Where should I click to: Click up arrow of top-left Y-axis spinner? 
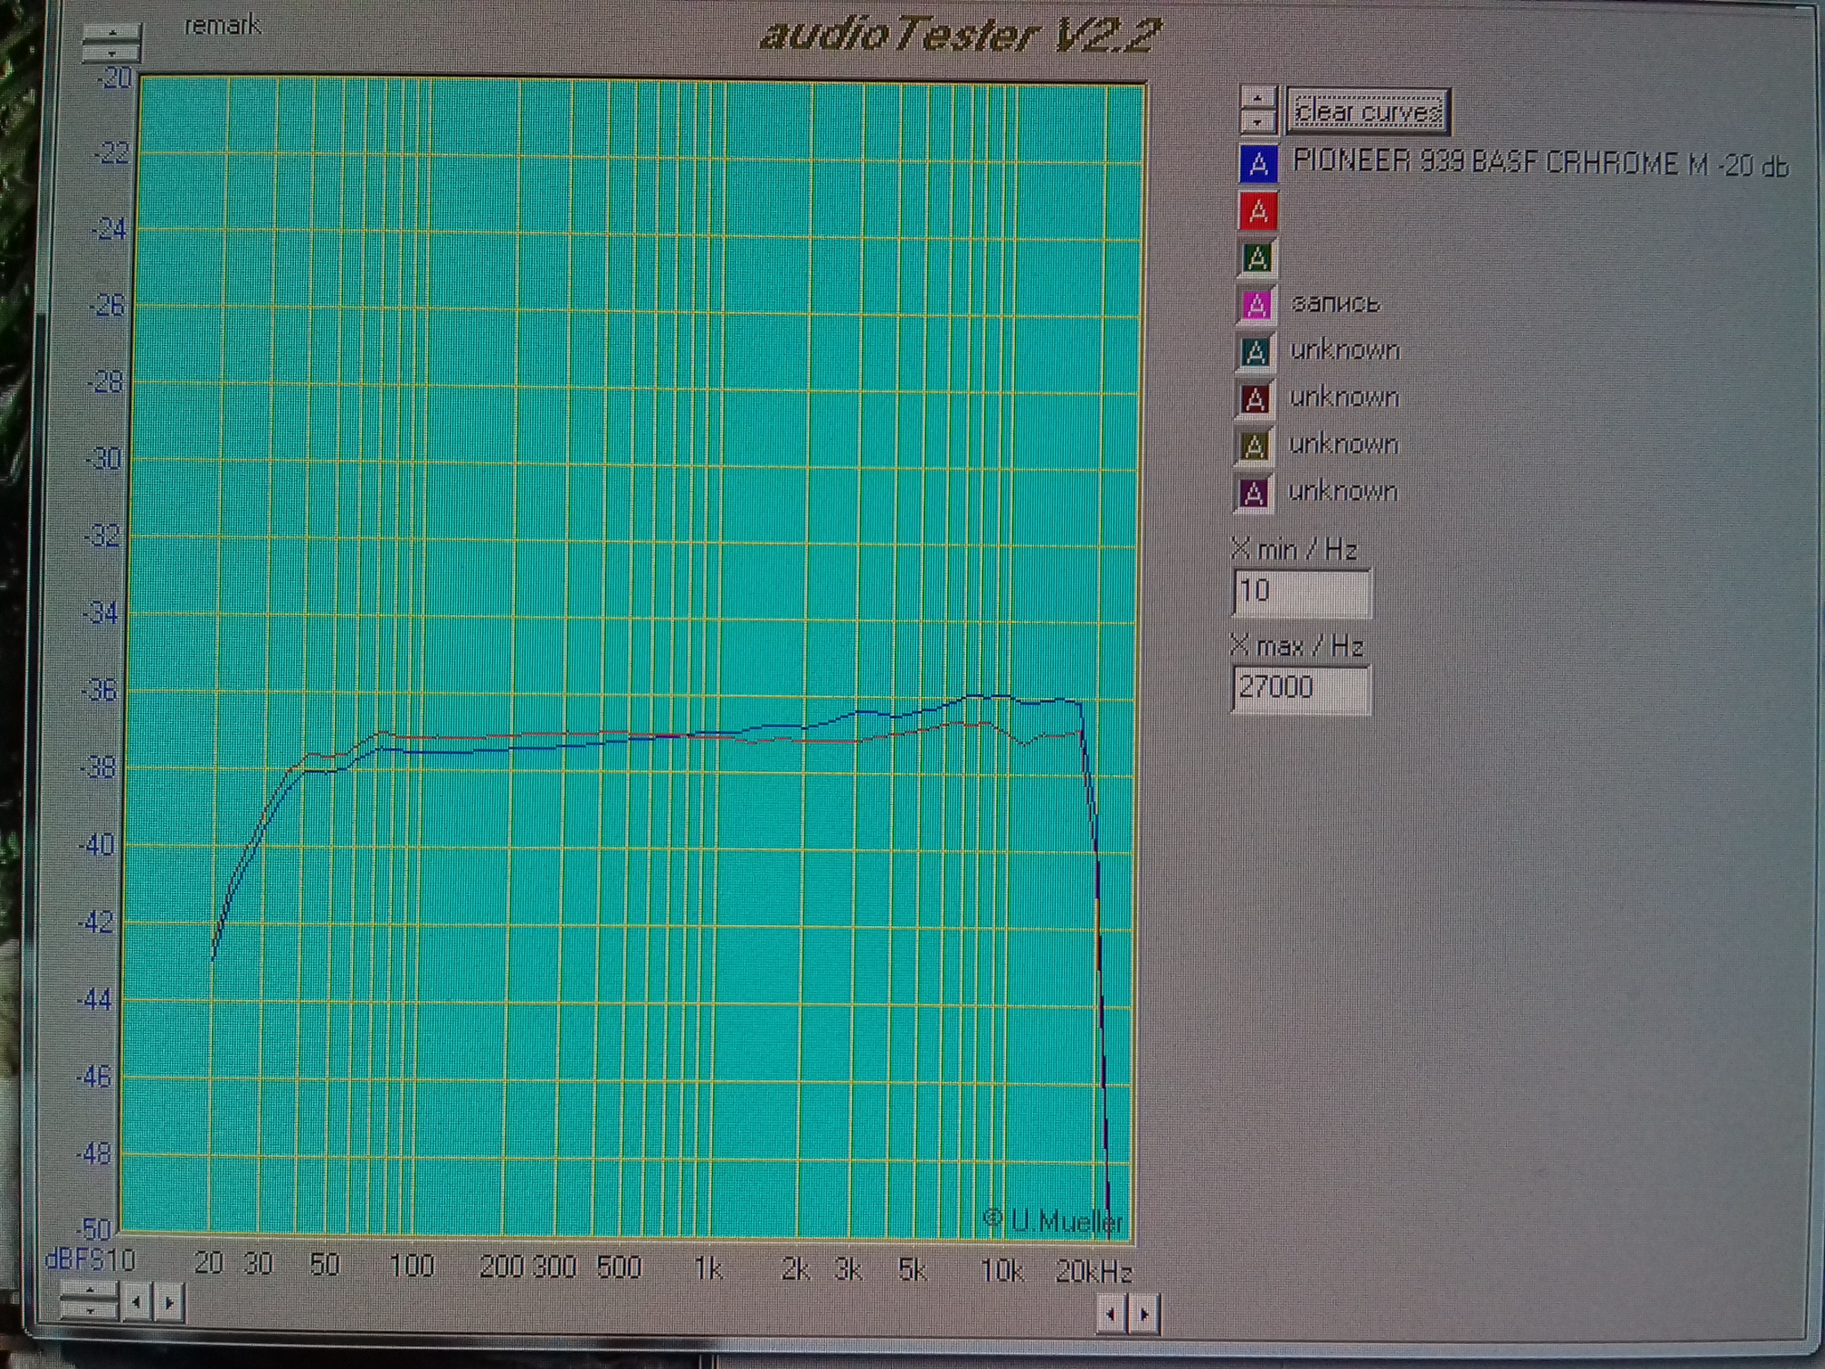tap(111, 32)
